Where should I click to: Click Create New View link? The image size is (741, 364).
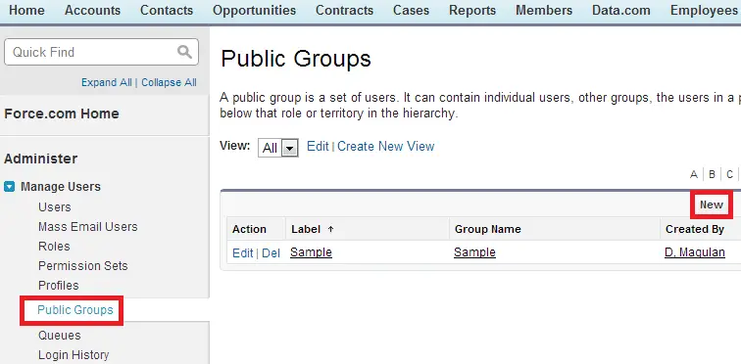tap(385, 146)
